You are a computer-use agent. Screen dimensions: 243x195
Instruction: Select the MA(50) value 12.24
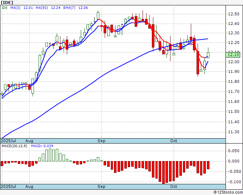56,8
